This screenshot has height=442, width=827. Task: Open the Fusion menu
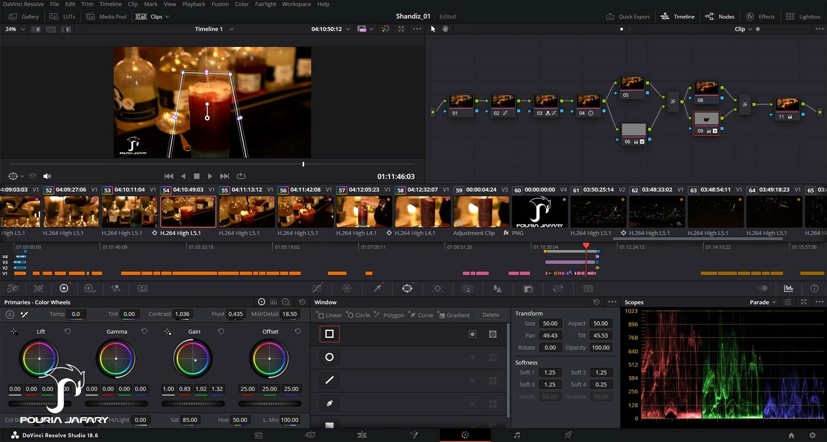(x=220, y=4)
